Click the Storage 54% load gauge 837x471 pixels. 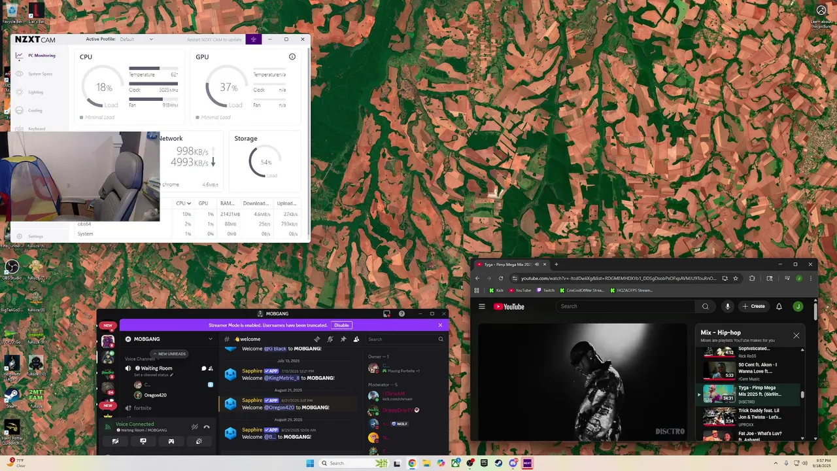(x=265, y=162)
